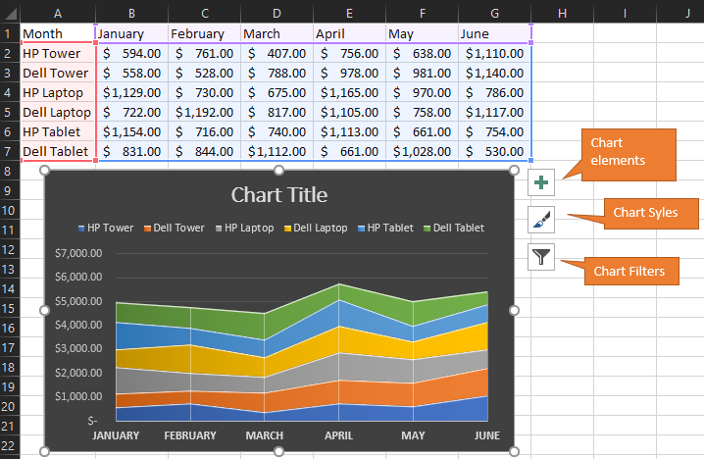Image resolution: width=704 pixels, height=459 pixels.
Task: Select row 4 header
Action: point(10,92)
